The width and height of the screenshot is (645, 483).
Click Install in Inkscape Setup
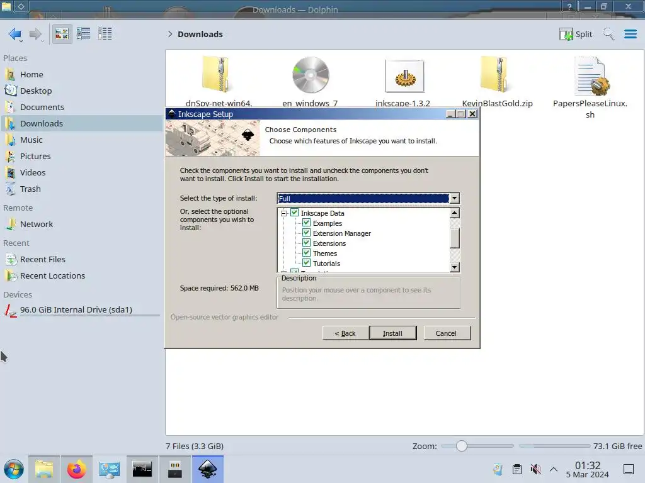pyautogui.click(x=393, y=333)
